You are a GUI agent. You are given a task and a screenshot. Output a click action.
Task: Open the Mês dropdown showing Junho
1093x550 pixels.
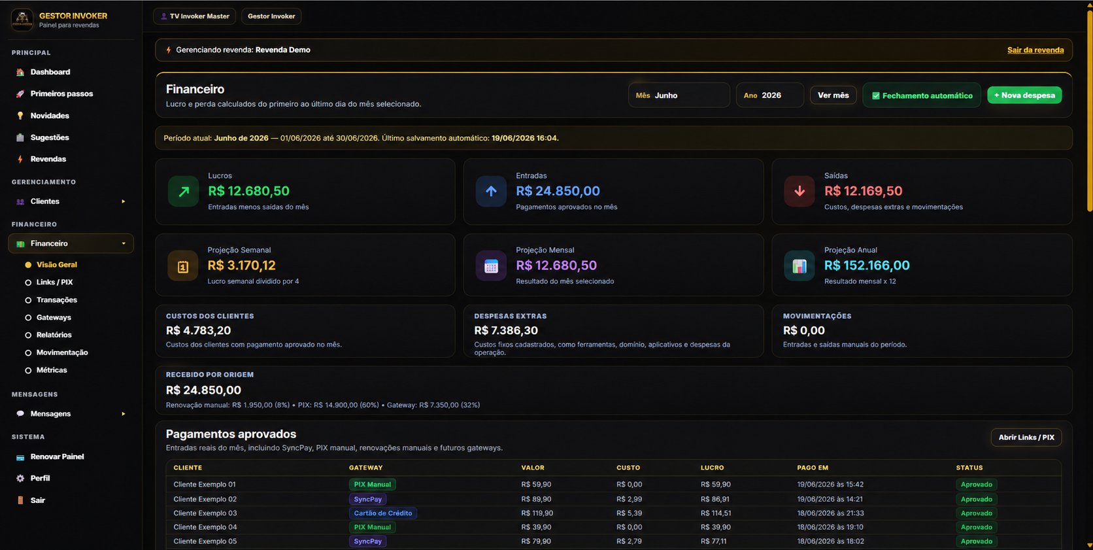coord(679,95)
